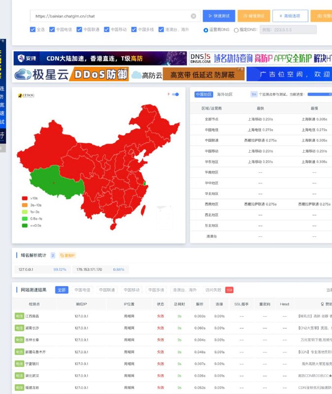This screenshot has height=394, width=332.
Task: Open the sponsor link on the 福建龙岩 row
Action: (x=315, y=388)
